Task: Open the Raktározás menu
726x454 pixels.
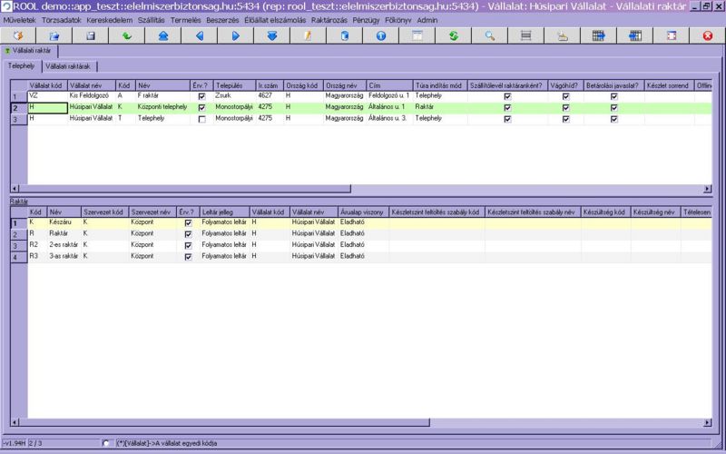Action: pyautogui.click(x=329, y=19)
